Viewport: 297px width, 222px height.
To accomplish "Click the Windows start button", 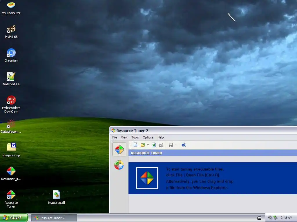I will pyautogui.click(x=14, y=218).
